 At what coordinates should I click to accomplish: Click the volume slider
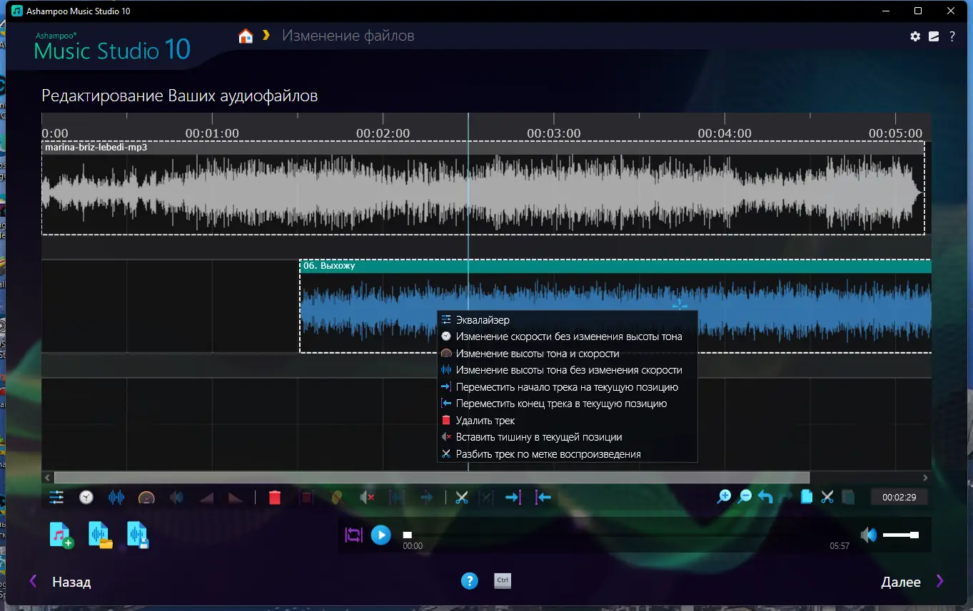(899, 535)
